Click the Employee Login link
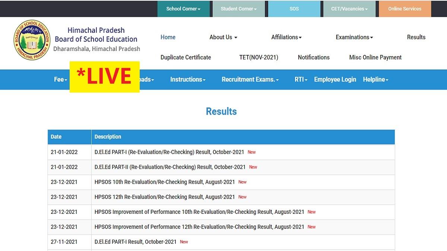Image resolution: width=447 pixels, height=251 pixels. pos(335,79)
